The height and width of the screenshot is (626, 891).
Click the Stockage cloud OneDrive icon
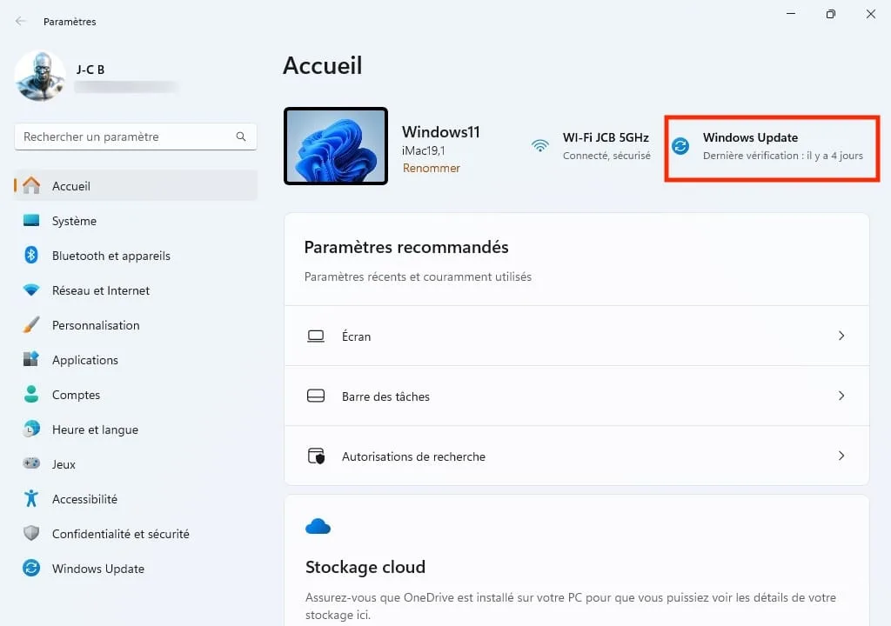(318, 527)
